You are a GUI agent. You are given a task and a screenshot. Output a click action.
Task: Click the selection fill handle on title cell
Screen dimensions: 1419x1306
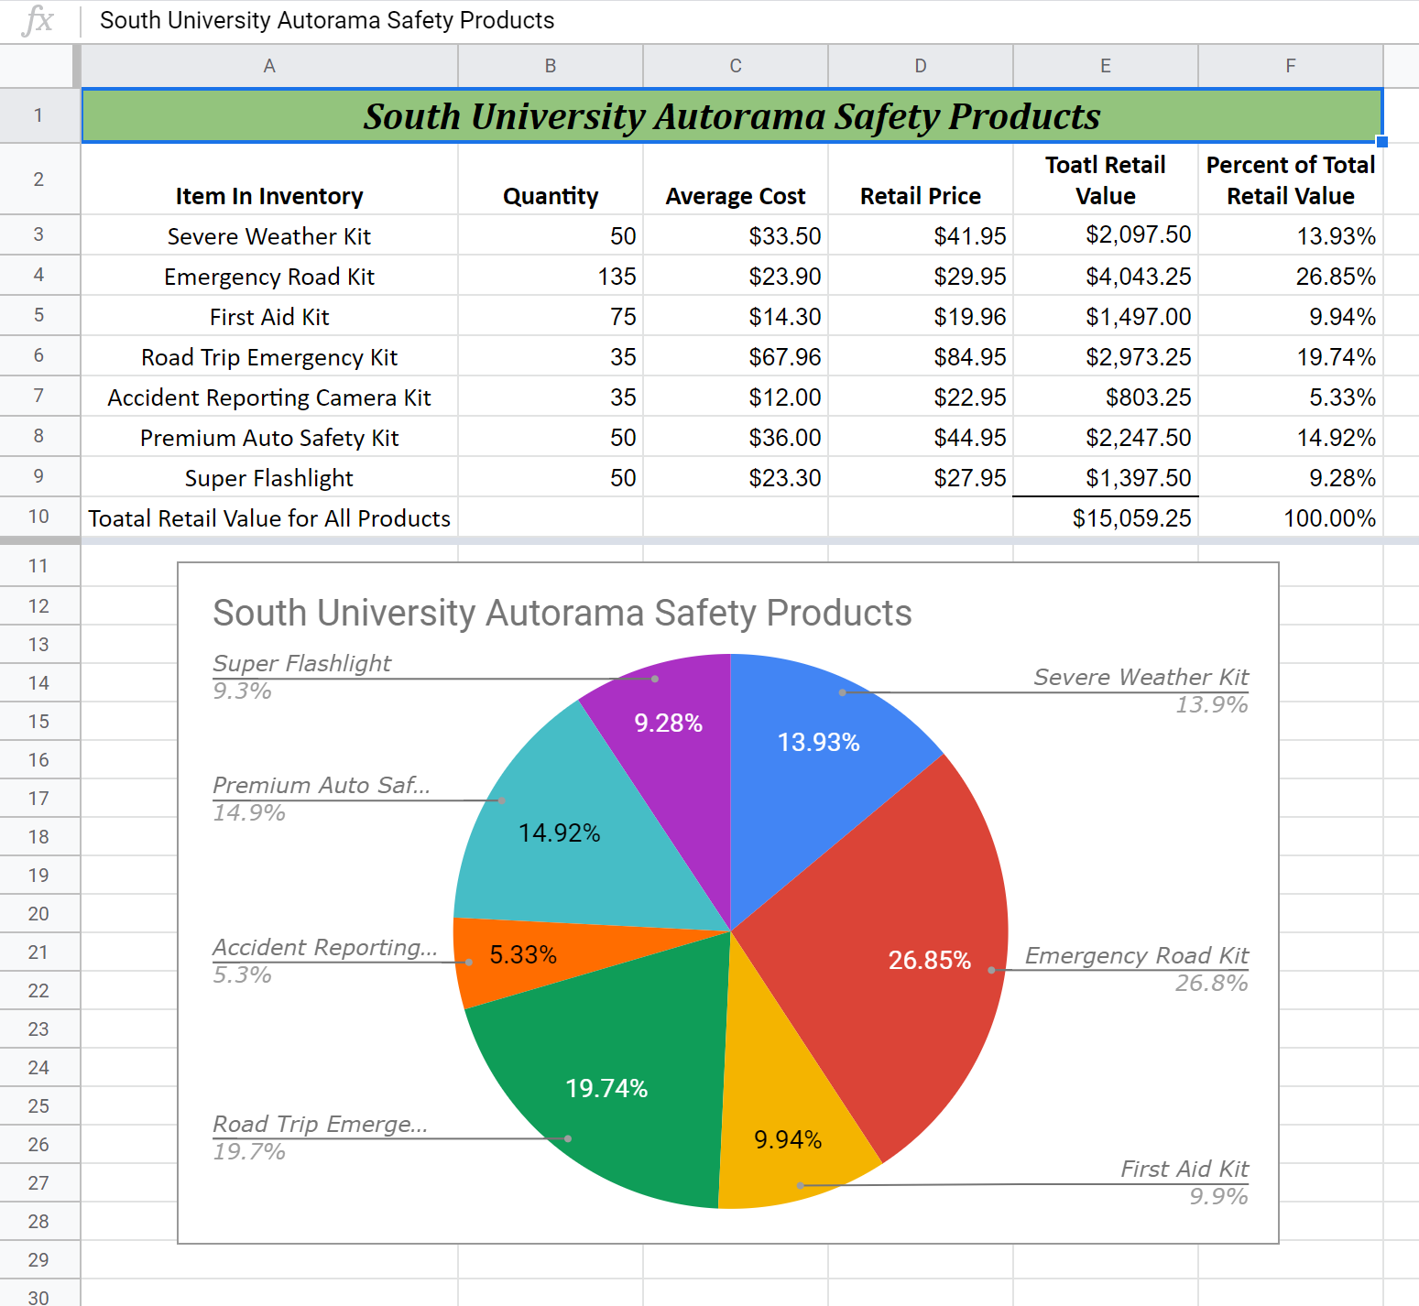pos(1382,142)
